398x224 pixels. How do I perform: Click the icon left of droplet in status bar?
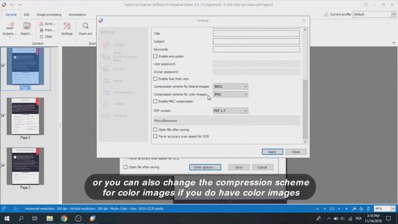354,209
